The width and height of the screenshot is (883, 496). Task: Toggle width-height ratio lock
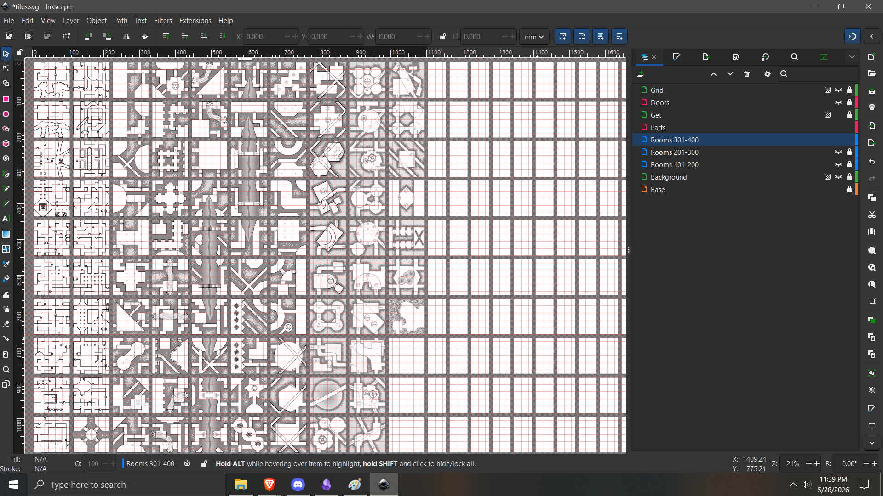(443, 37)
